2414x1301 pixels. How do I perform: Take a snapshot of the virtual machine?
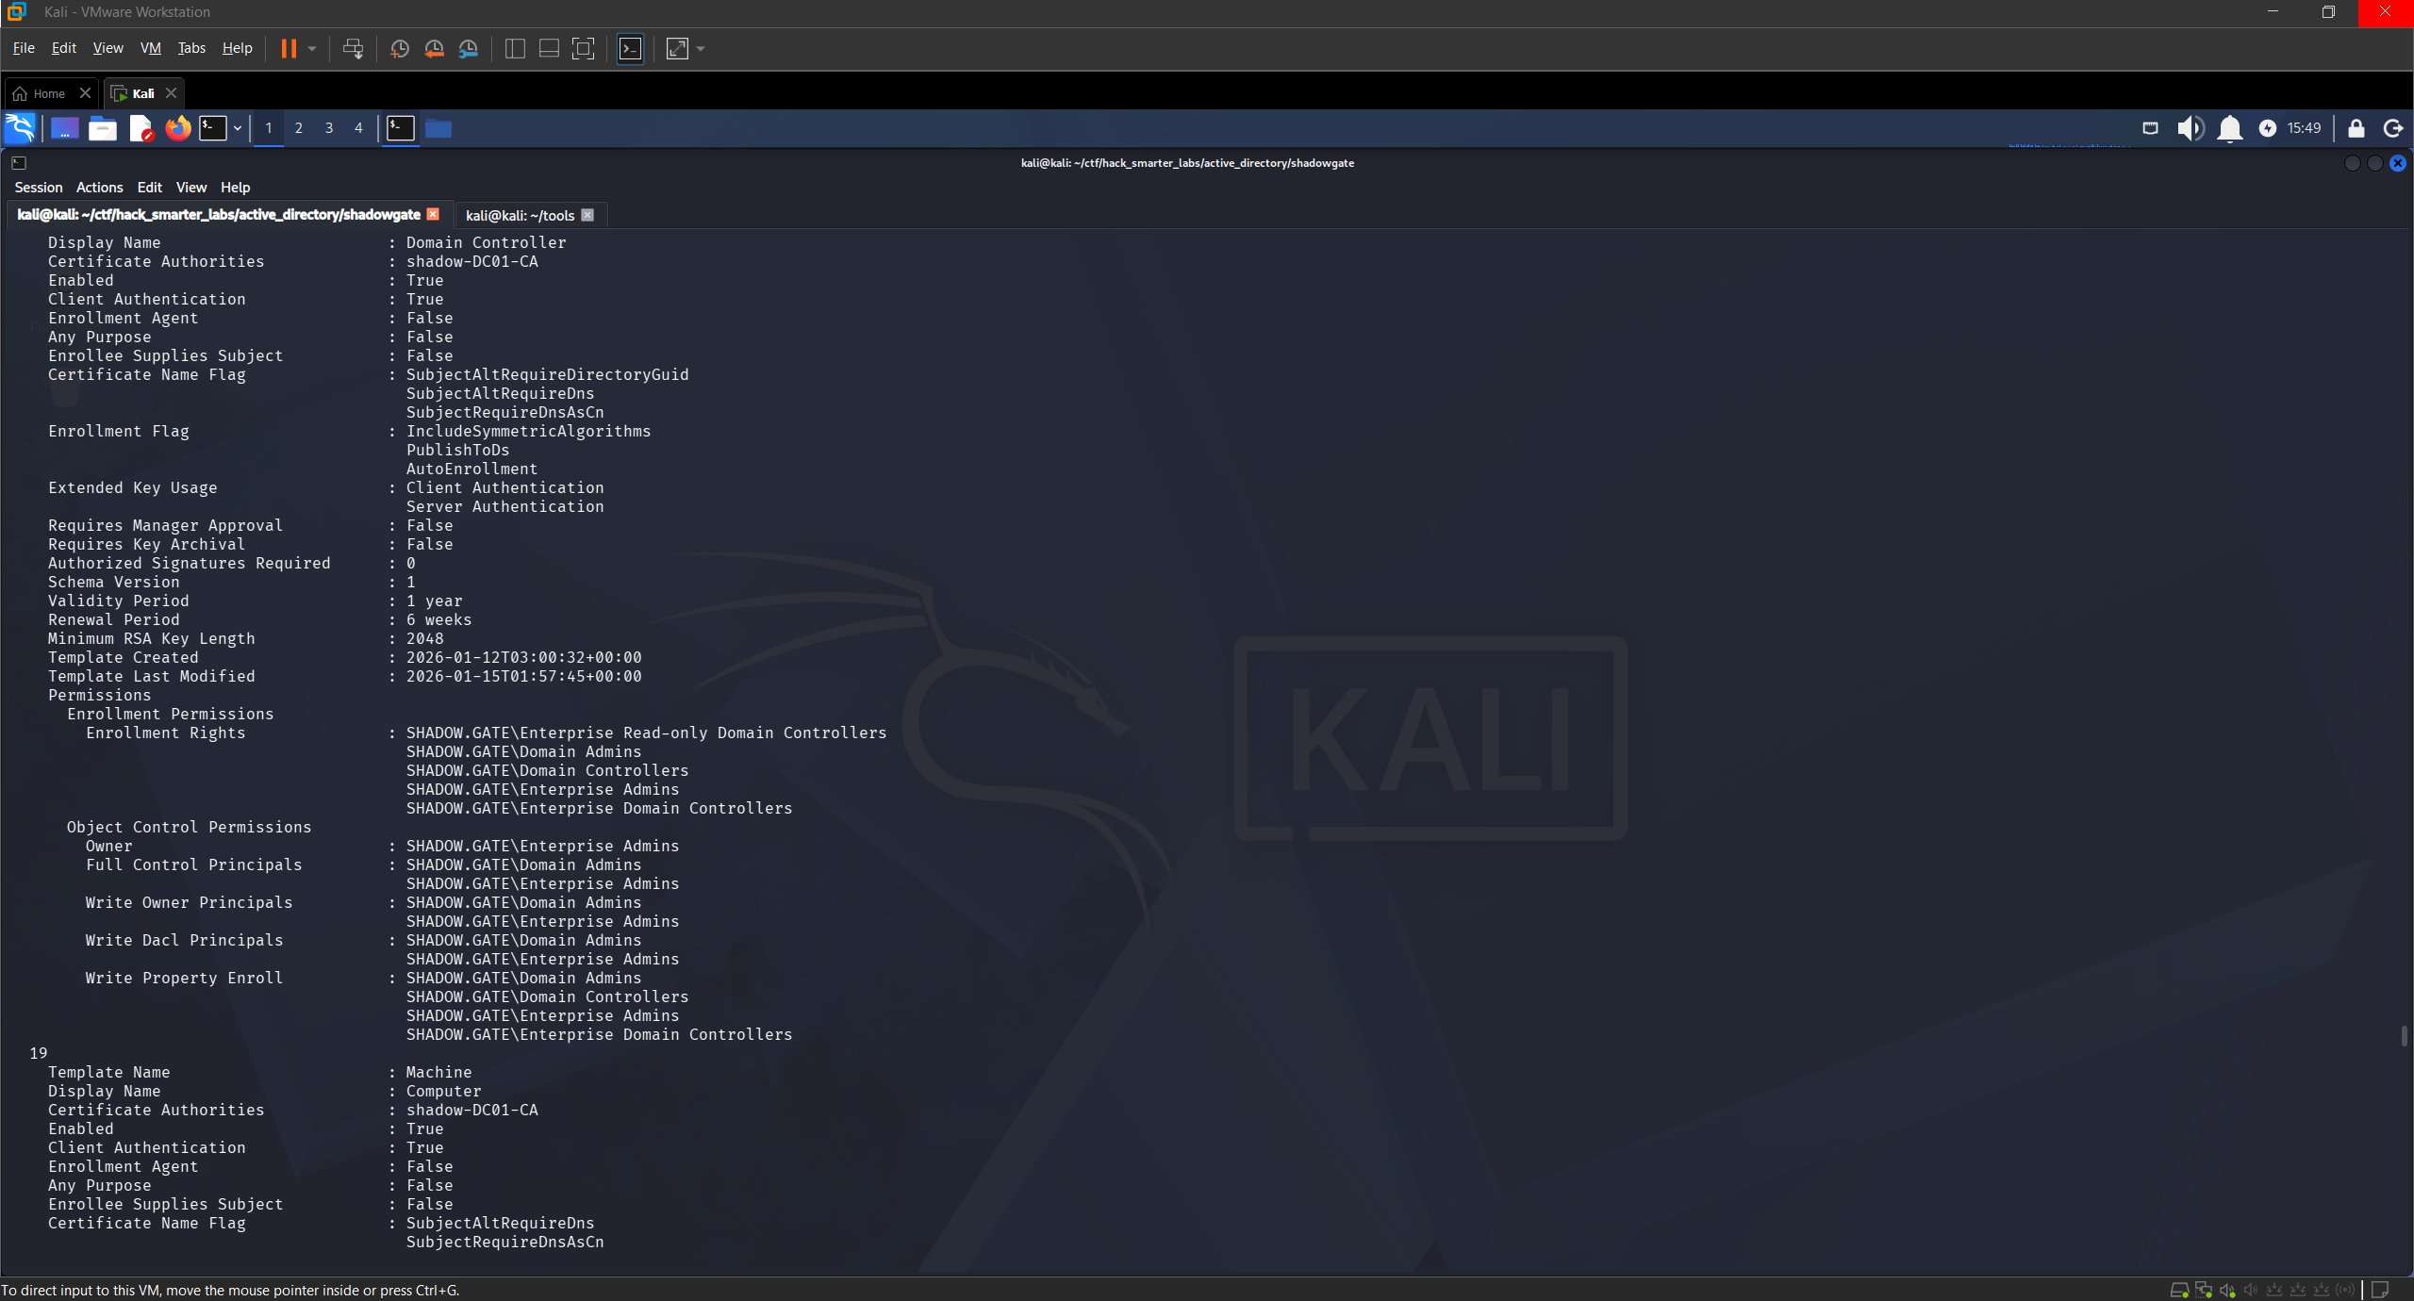click(x=399, y=48)
